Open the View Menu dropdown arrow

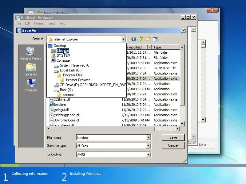pos(159,39)
